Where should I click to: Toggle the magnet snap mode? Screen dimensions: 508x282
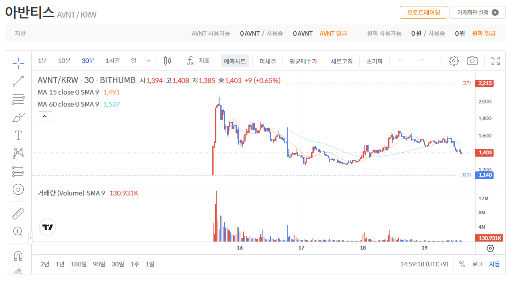18,256
